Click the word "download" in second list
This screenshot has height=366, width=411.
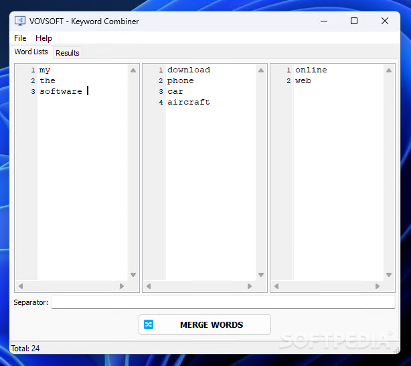click(189, 70)
